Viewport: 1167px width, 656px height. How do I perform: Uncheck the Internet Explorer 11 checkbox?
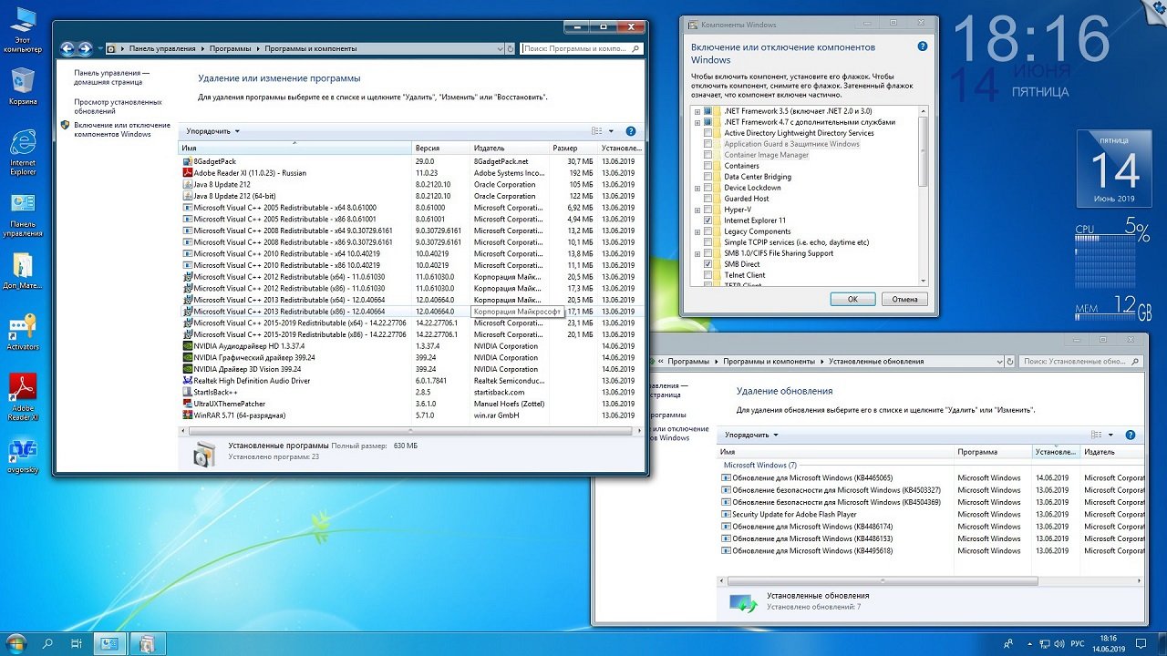click(x=708, y=220)
